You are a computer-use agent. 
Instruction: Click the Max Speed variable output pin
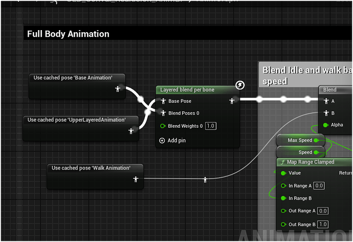tap(316, 140)
